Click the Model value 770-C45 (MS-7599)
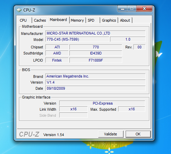Image resolution: width=171 pixels, height=154 pixels. [x=77, y=39]
